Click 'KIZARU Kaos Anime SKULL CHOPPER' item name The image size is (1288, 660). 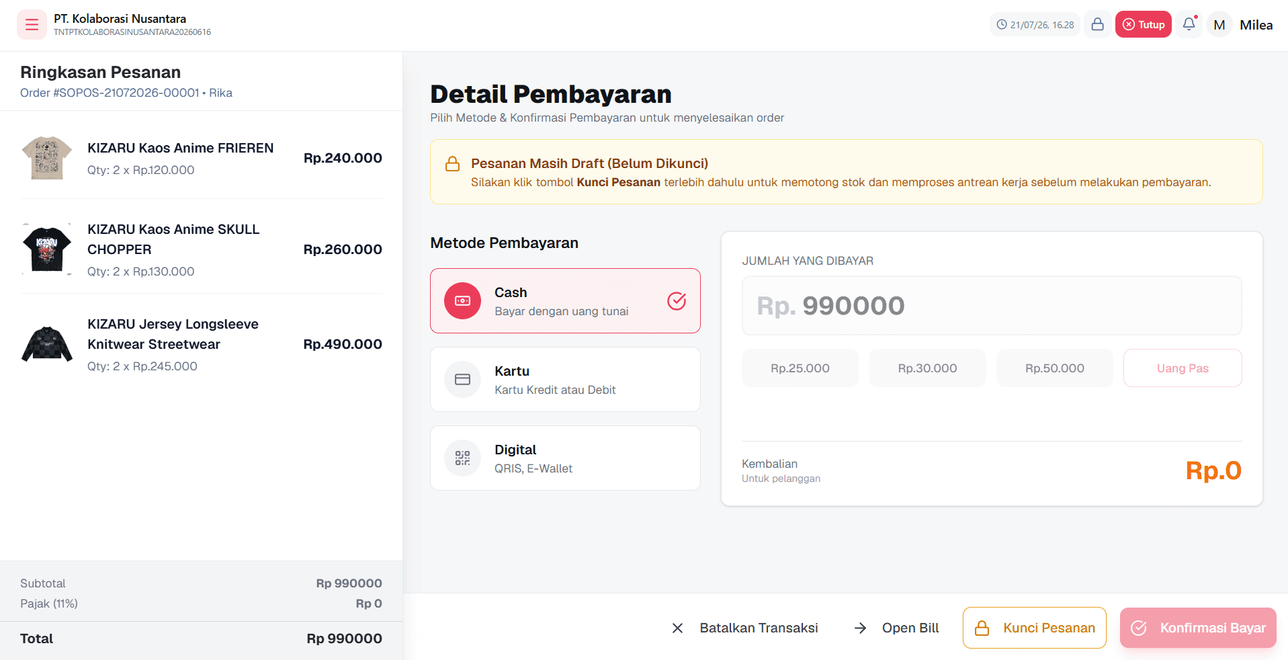pyautogui.click(x=173, y=239)
